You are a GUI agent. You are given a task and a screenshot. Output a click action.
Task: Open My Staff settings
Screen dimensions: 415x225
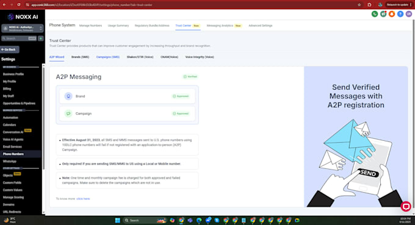click(8, 96)
